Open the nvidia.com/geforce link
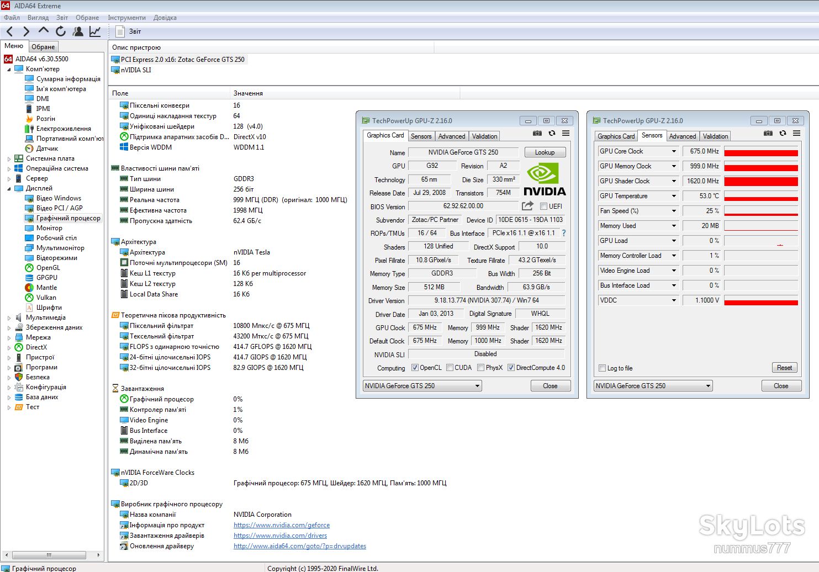Viewport: 819px width, 572px height. pos(282,525)
